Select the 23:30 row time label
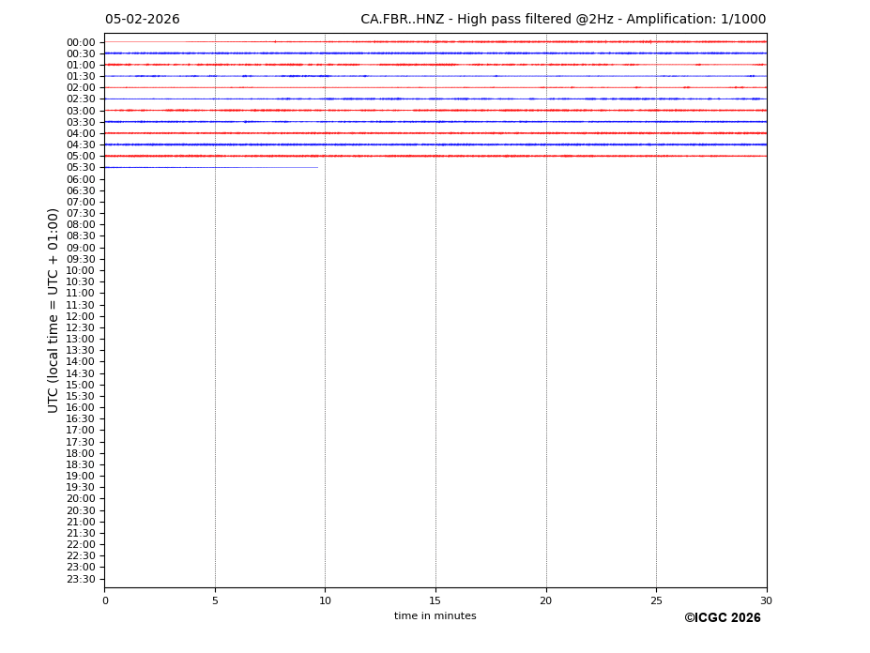This screenshot has width=870, height=653. 80,579
